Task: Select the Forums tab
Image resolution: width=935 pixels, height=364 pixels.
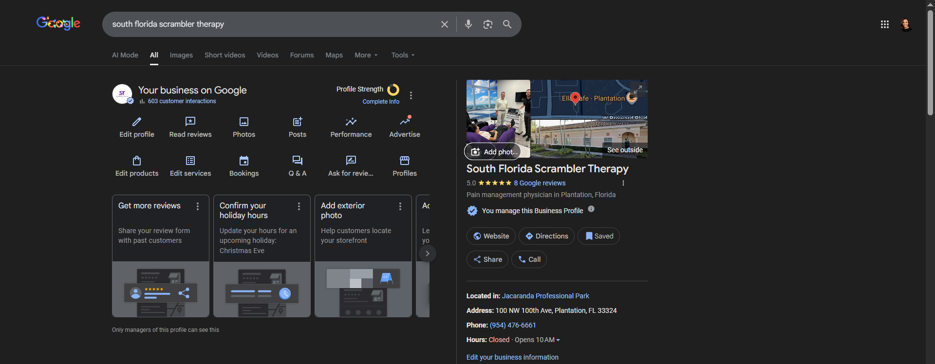Action: (302, 55)
